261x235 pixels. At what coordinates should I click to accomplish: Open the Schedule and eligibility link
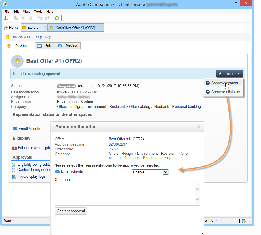(34, 148)
